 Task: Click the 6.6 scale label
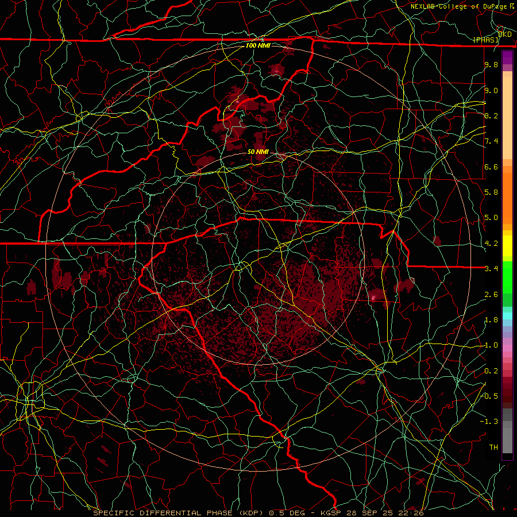click(491, 167)
